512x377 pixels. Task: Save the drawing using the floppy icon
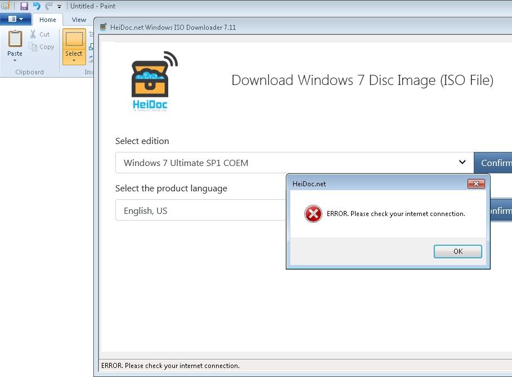(x=24, y=6)
